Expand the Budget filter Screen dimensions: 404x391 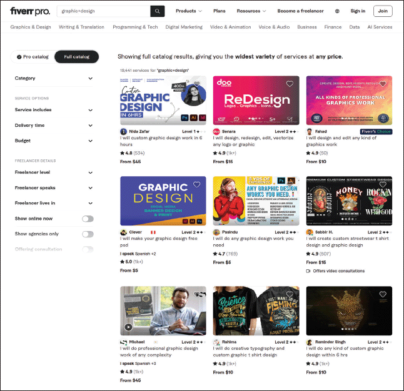point(54,141)
